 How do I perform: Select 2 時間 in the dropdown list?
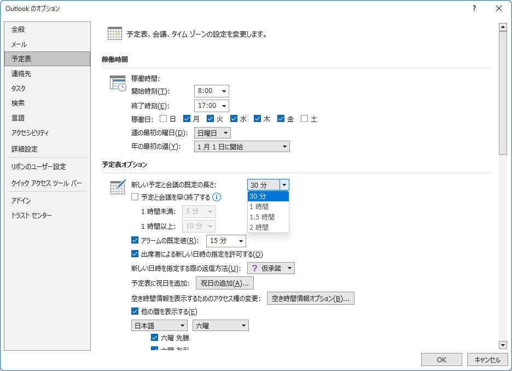[x=268, y=227]
